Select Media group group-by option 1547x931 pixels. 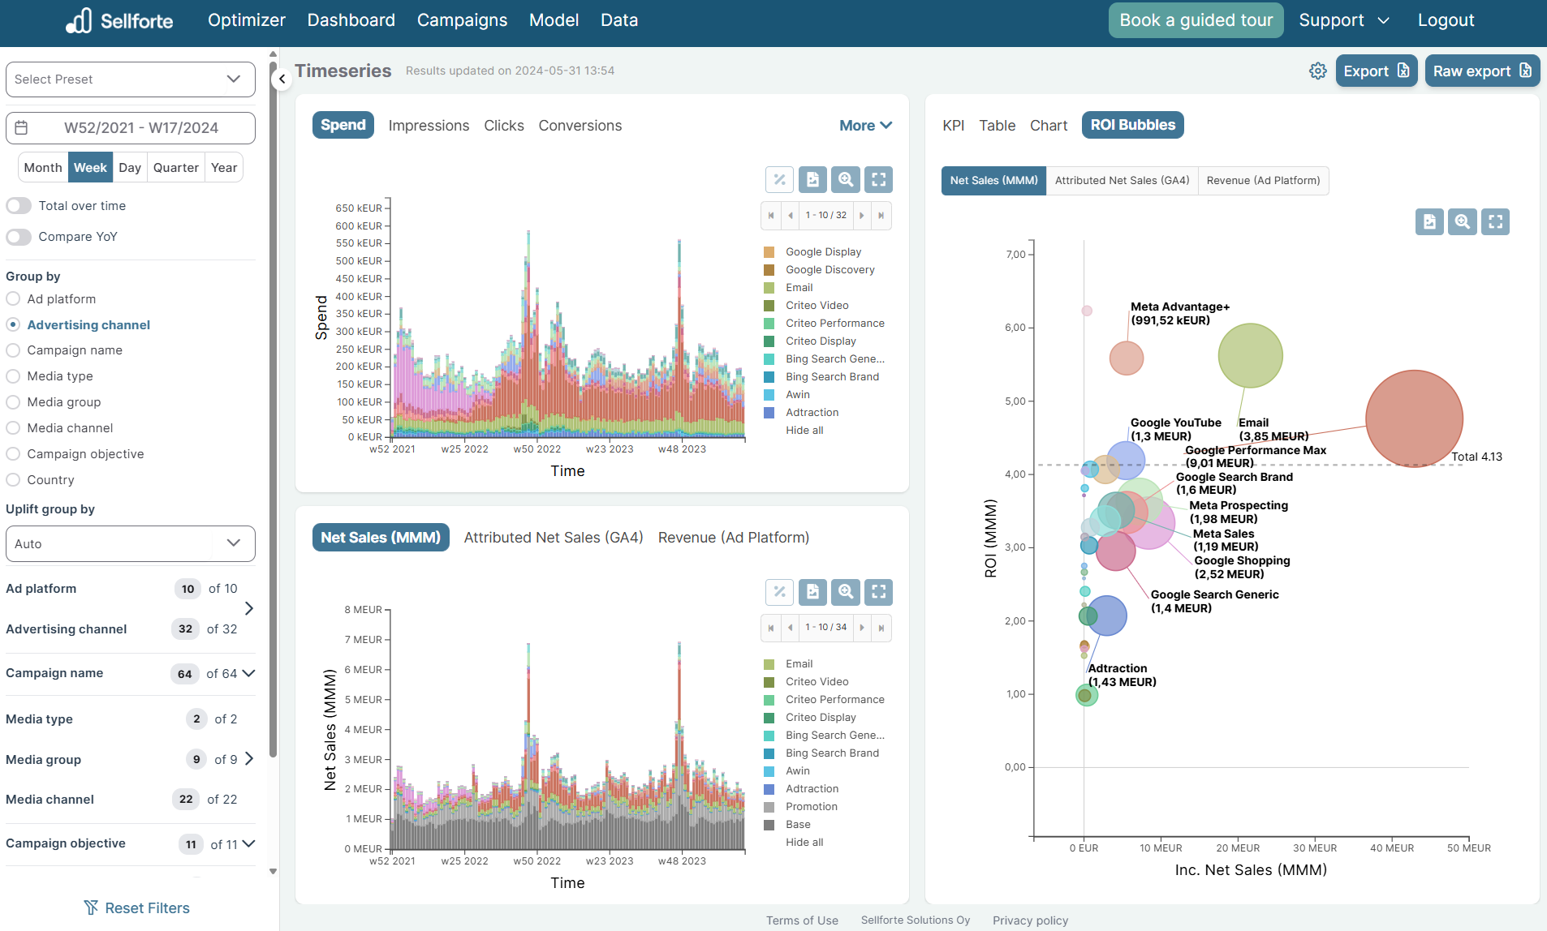(13, 402)
